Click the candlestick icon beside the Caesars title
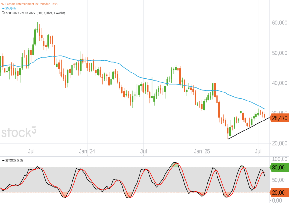 pos(3,4)
